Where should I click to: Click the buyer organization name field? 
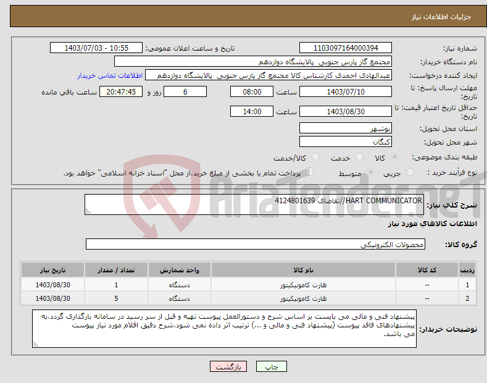253,62
